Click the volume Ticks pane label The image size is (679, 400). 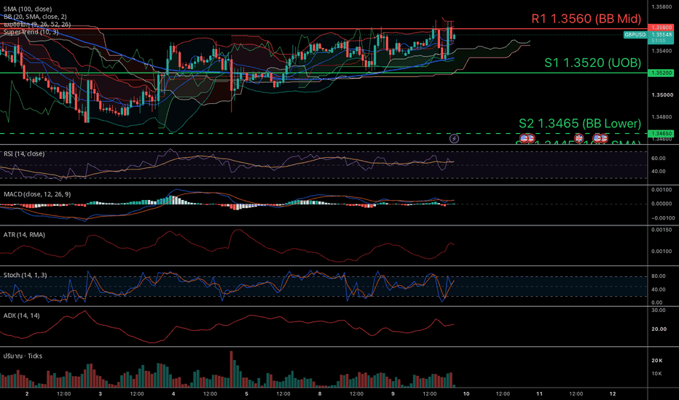click(23, 356)
